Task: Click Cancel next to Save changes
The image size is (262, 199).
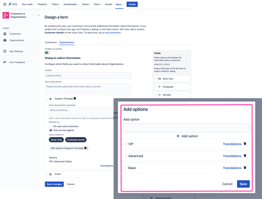Action: 71,184
